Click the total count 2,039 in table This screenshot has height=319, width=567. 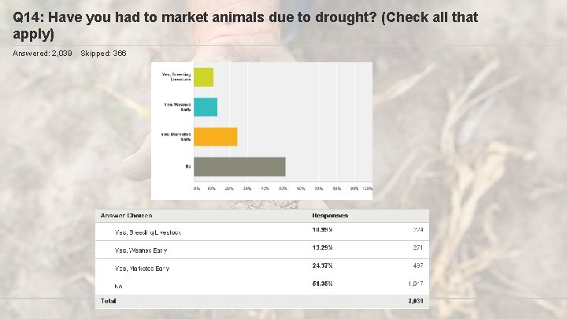pos(414,301)
